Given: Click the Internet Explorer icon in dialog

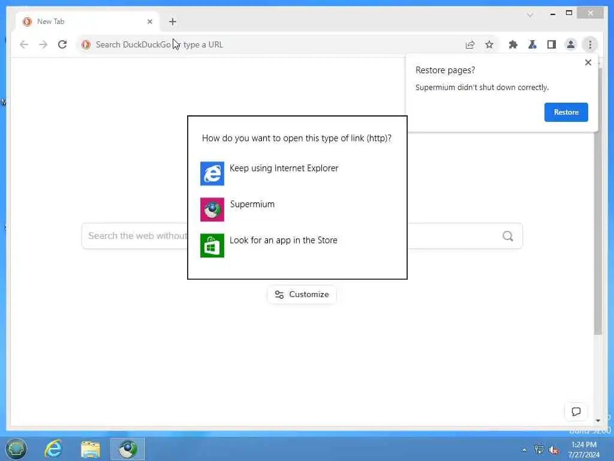Looking at the screenshot, I should pyautogui.click(x=212, y=173).
